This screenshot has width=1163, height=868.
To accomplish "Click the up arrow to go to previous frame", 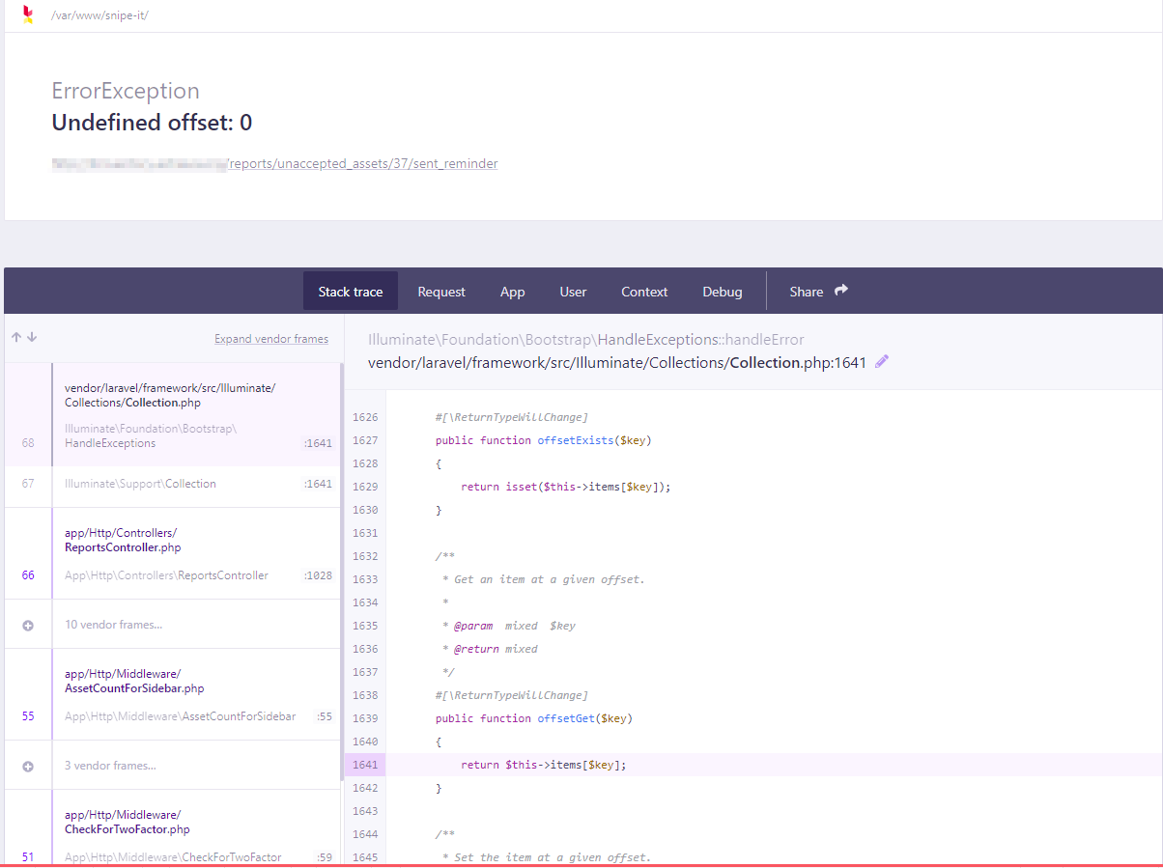I will tap(15, 337).
